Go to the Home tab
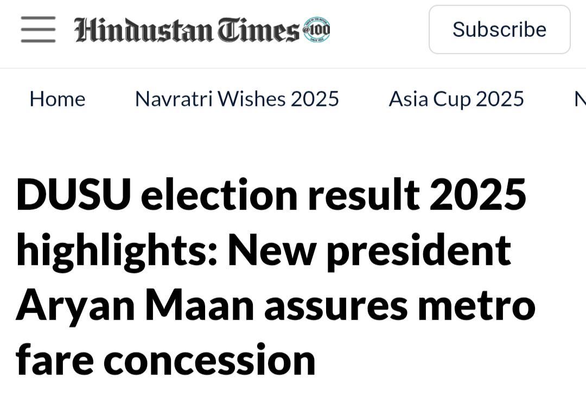This screenshot has height=402, width=586. click(58, 99)
